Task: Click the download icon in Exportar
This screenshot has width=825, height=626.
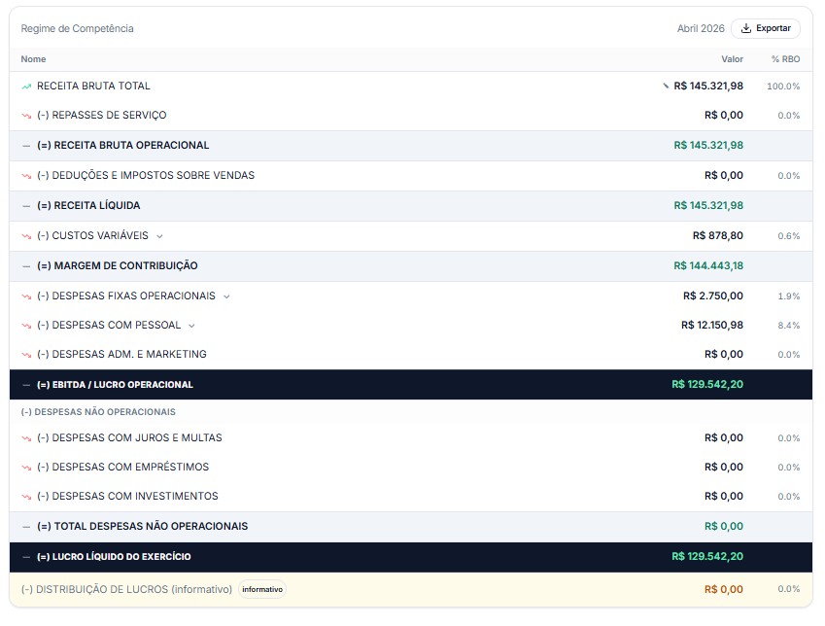Action: (746, 28)
